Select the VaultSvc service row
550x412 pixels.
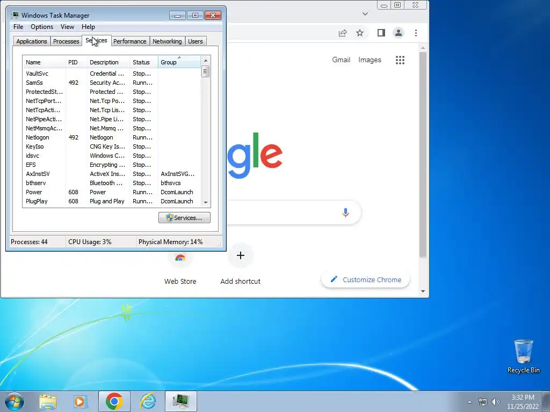pyautogui.click(x=112, y=73)
